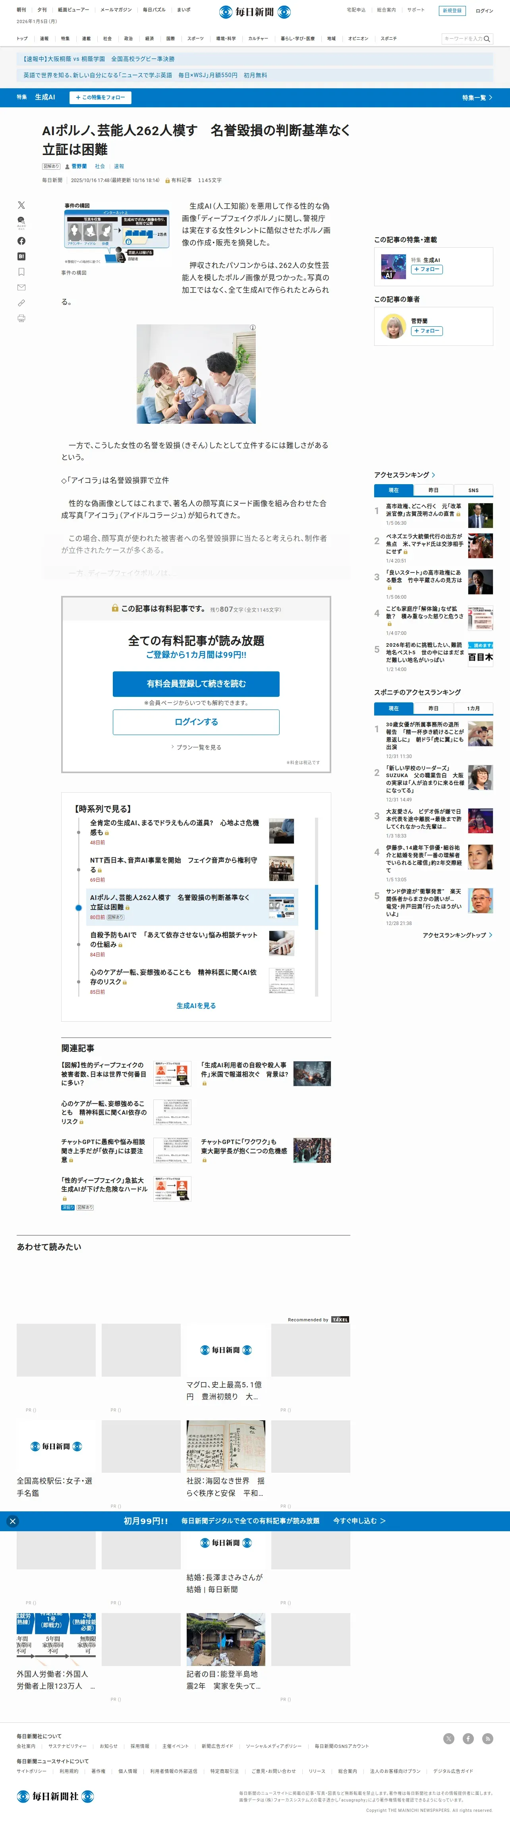Click 有料会員登録して続きを読む button

196,684
